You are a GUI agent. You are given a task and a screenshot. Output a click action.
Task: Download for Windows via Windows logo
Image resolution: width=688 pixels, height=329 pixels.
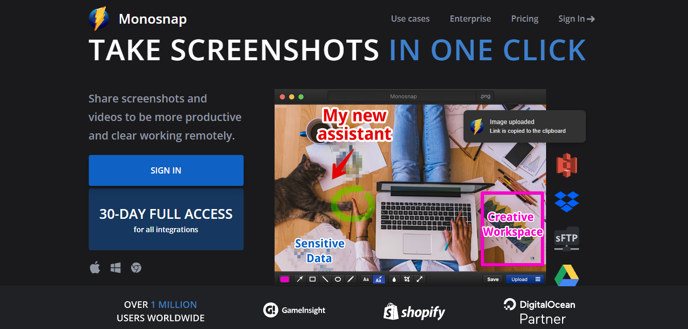116,268
